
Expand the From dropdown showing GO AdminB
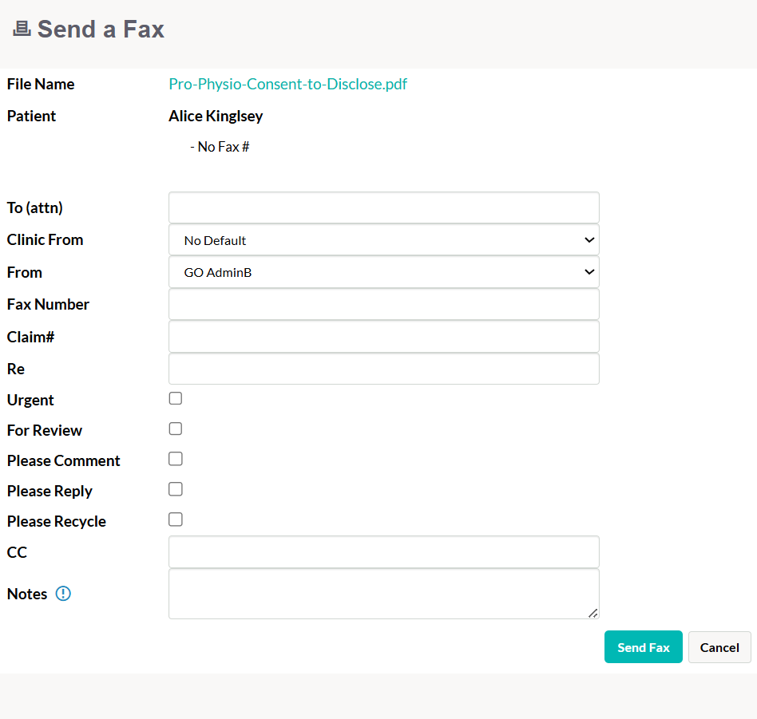point(384,272)
